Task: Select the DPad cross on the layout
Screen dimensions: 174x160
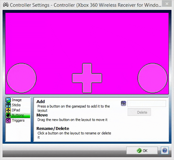Action: click(87, 78)
